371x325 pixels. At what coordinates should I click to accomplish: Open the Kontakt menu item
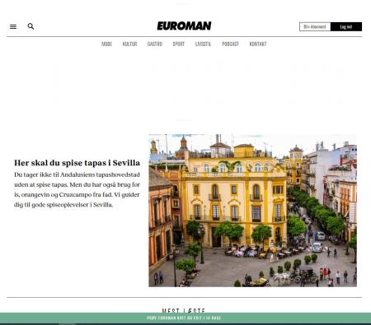tap(258, 44)
